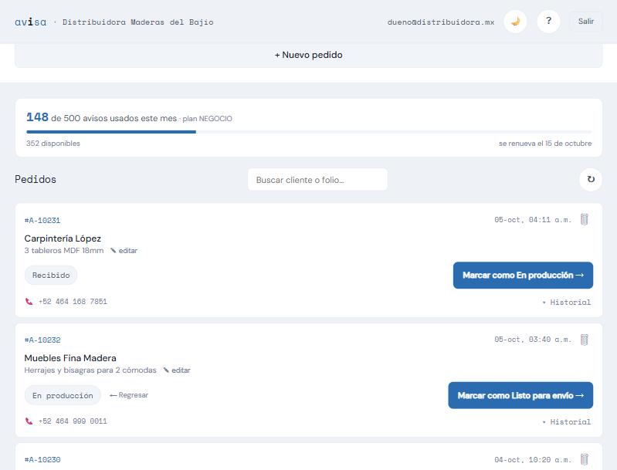617x470 pixels.
Task: Edit the Muebles Fina Madera order description
Action: point(177,370)
